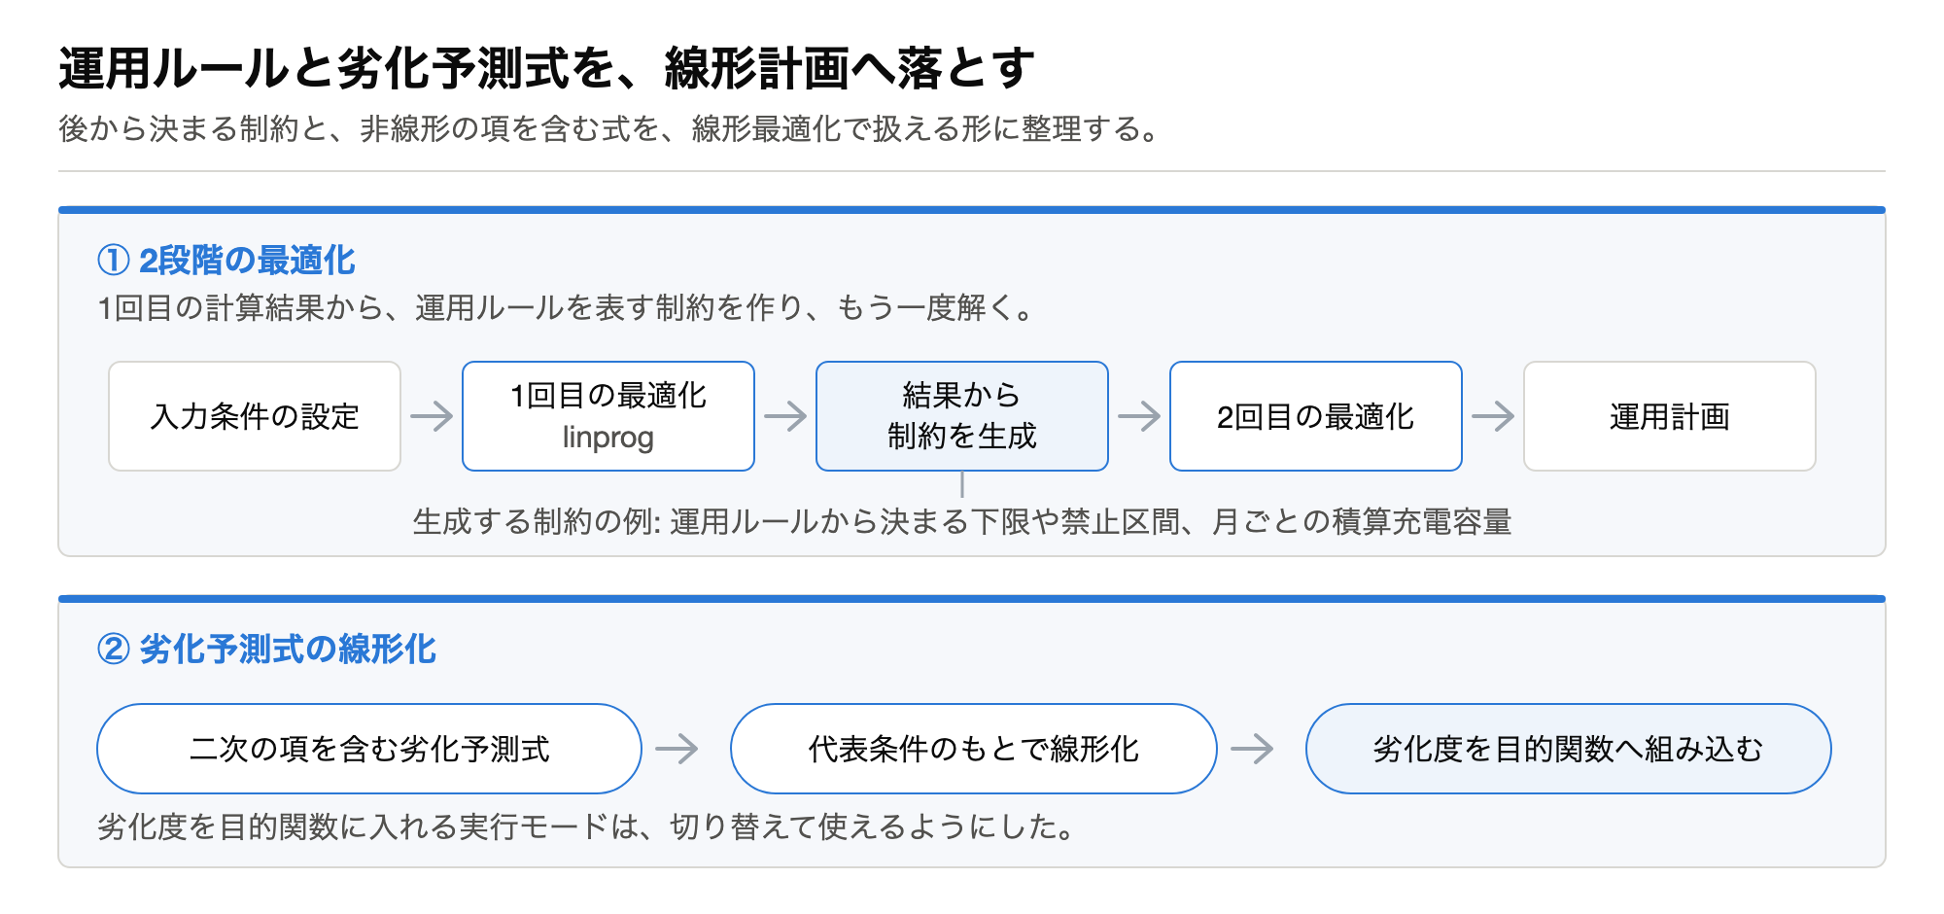The height and width of the screenshot is (914, 1944).
Task: Click arrow after 二次の項を含む劣化予測式 pill
Action: 677,749
